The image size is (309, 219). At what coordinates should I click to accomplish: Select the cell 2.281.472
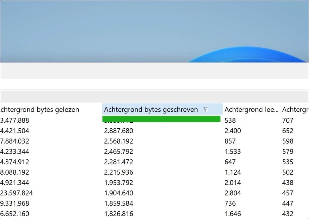pyautogui.click(x=119, y=162)
